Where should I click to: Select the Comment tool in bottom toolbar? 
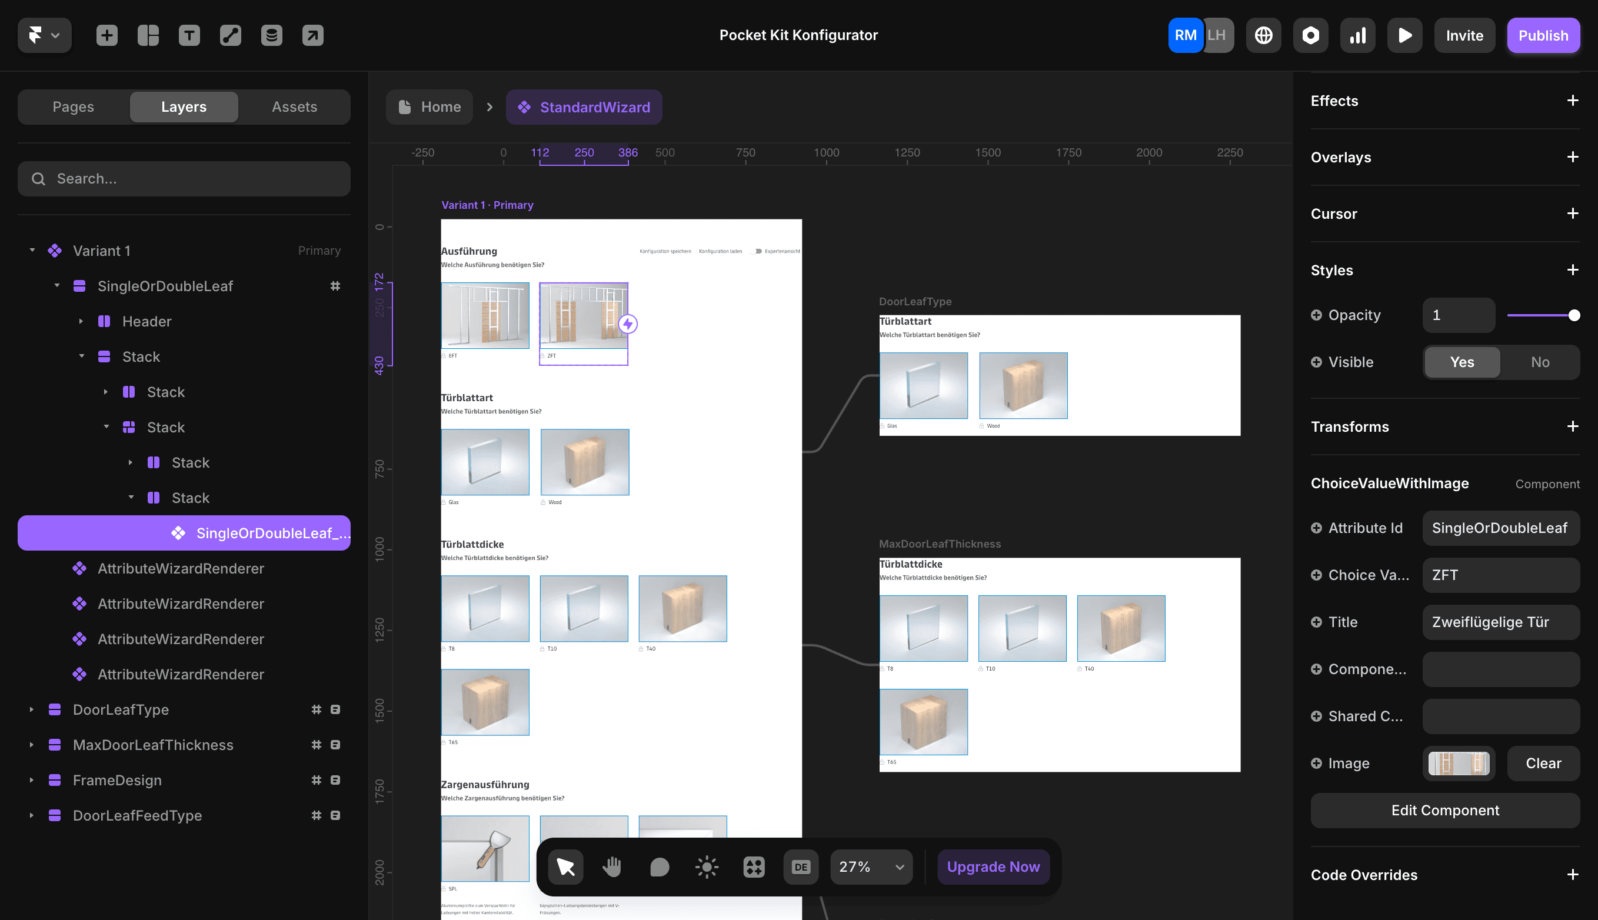tap(658, 866)
